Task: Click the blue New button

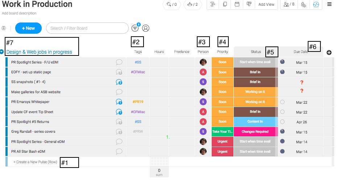Action: pyautogui.click(x=28, y=28)
